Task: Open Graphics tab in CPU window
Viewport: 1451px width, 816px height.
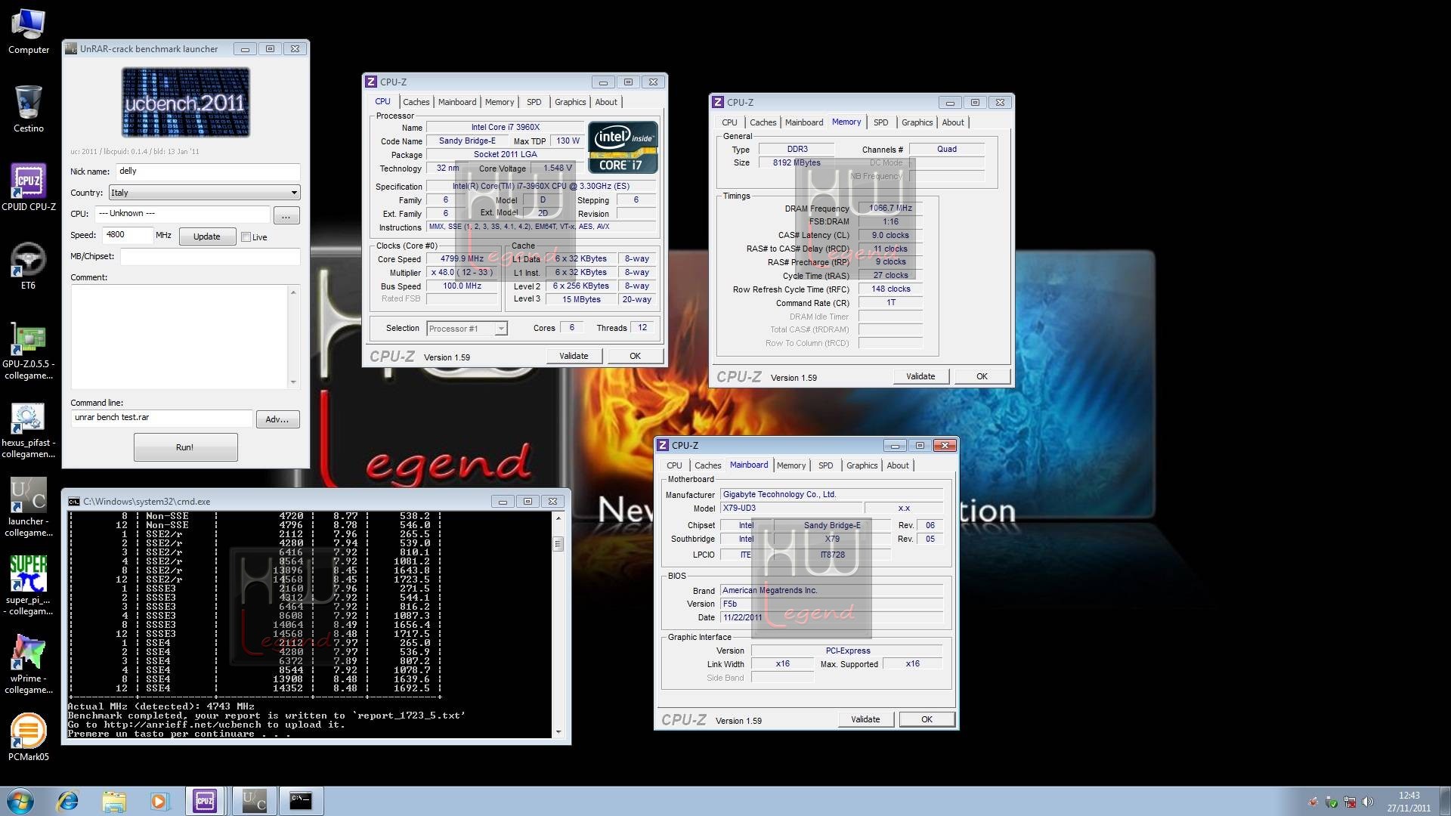Action: click(x=570, y=102)
